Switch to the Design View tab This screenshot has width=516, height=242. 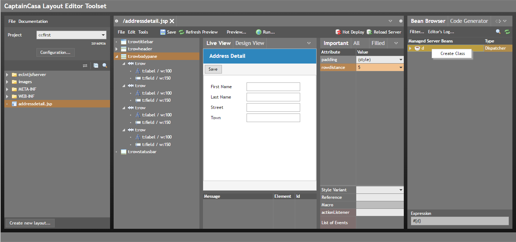pos(249,43)
